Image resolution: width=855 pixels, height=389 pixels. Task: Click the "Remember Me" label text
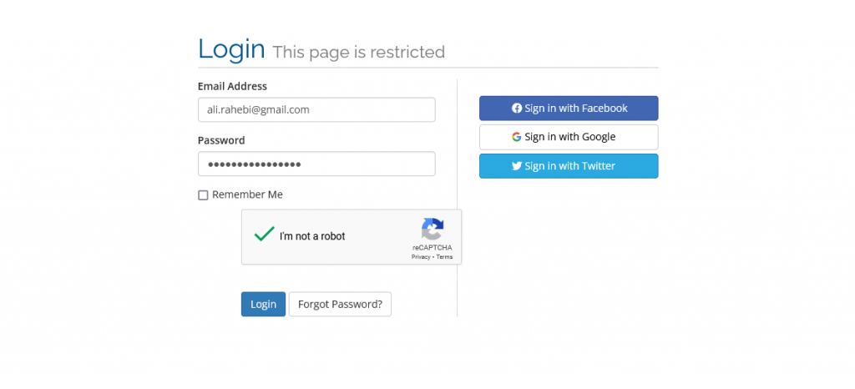coord(247,194)
